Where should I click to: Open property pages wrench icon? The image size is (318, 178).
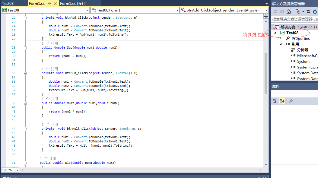click(x=291, y=101)
